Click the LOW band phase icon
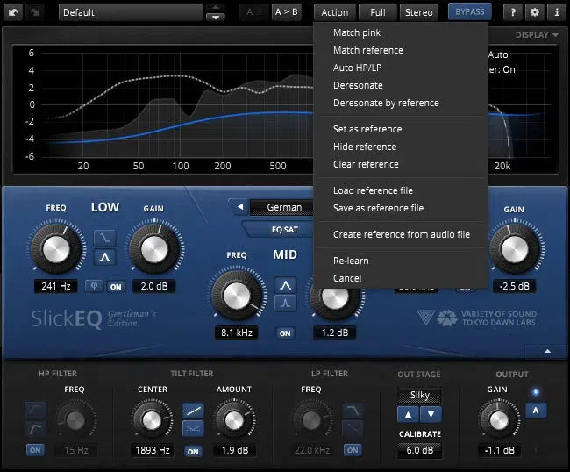The image size is (570, 472). click(x=96, y=286)
